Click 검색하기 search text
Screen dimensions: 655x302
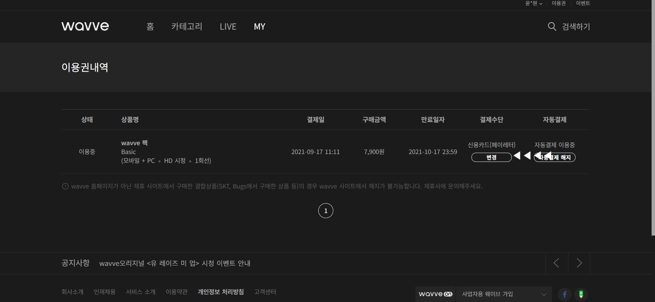point(576,27)
